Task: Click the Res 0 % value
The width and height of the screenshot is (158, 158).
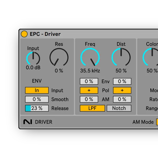Action: tap(59, 71)
